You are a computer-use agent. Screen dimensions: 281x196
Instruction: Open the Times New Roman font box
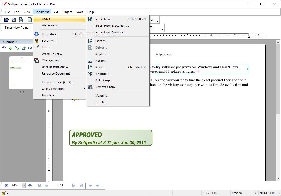click(x=17, y=28)
